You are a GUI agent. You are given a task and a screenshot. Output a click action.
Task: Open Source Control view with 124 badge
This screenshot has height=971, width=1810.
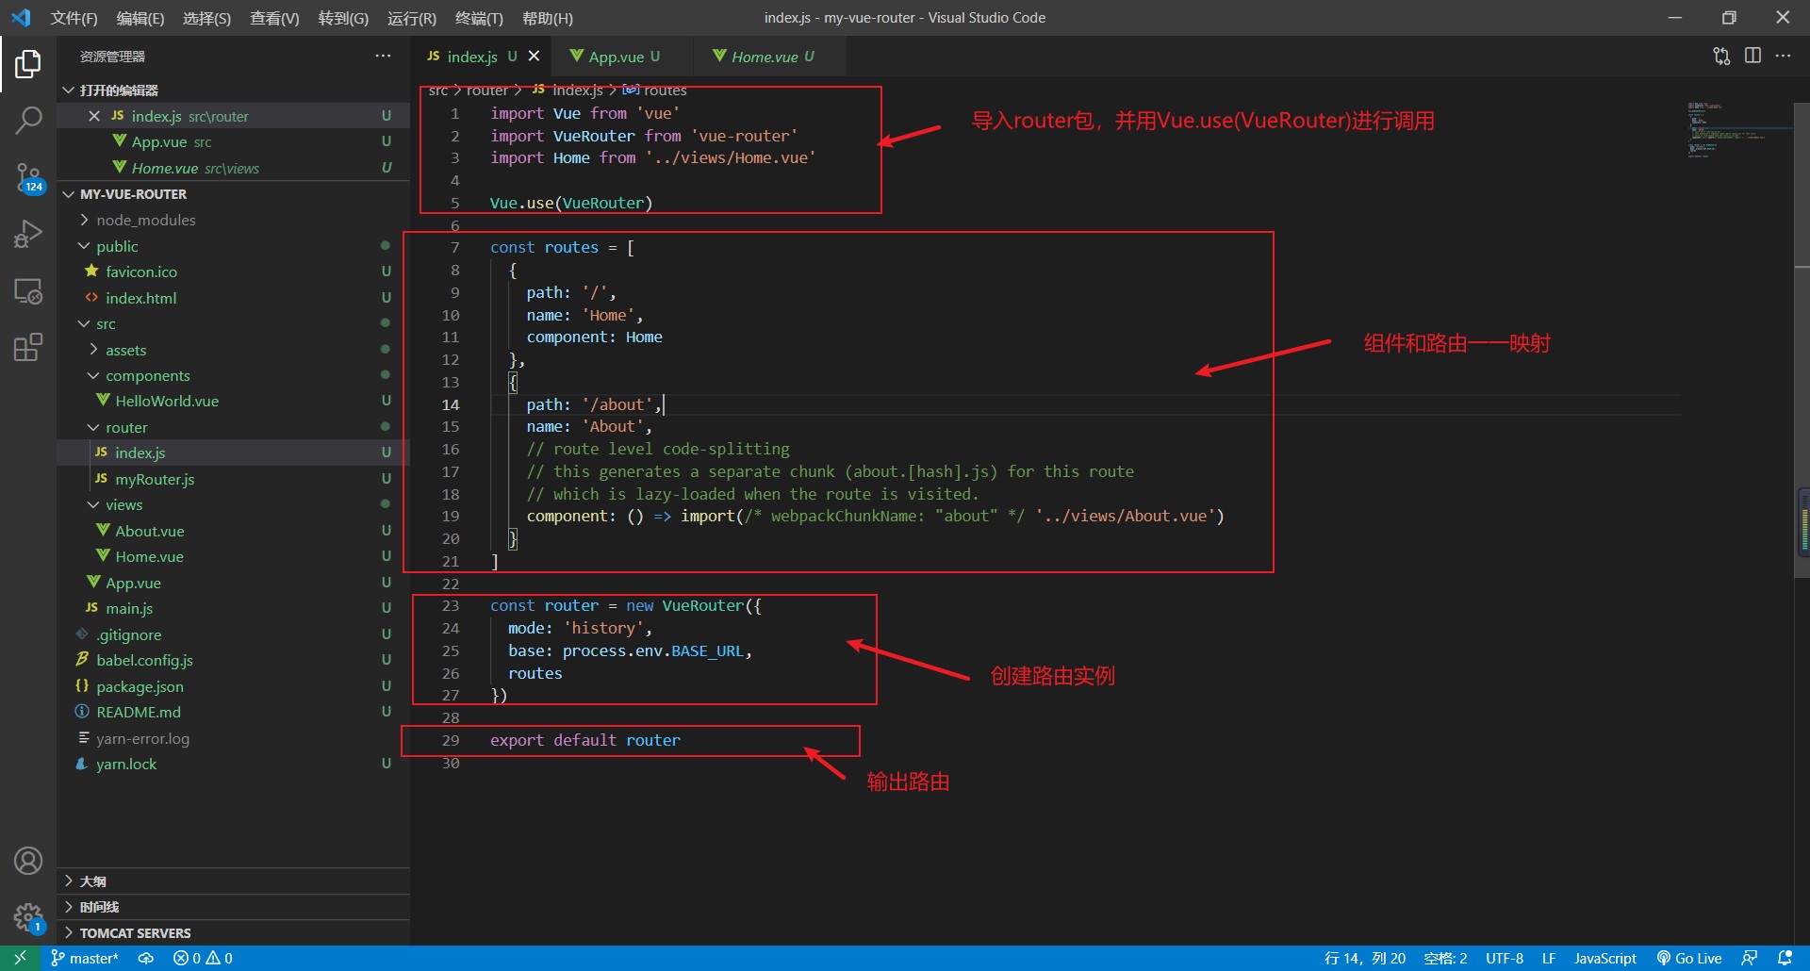click(28, 177)
